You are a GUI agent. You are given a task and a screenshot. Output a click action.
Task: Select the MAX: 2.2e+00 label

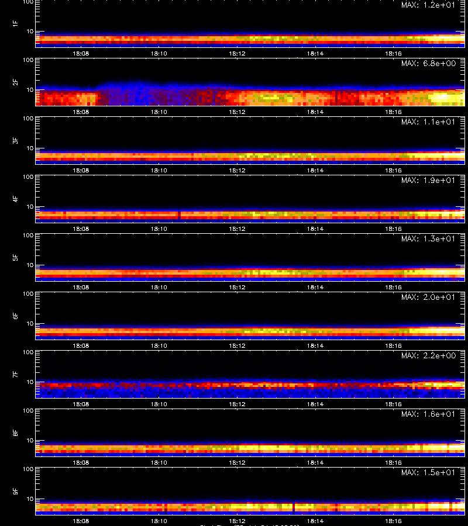pos(428,355)
